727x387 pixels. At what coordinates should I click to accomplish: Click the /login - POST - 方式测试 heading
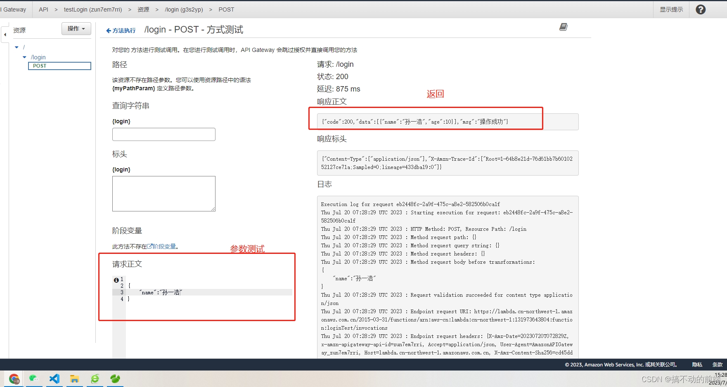(x=194, y=30)
